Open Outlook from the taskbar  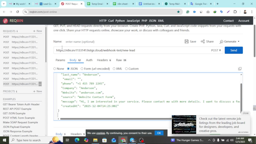(114, 140)
